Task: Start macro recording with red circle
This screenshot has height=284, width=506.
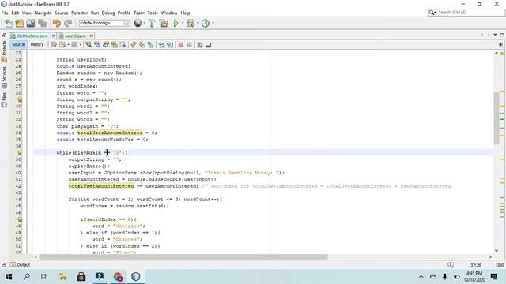Action: pyautogui.click(x=181, y=45)
